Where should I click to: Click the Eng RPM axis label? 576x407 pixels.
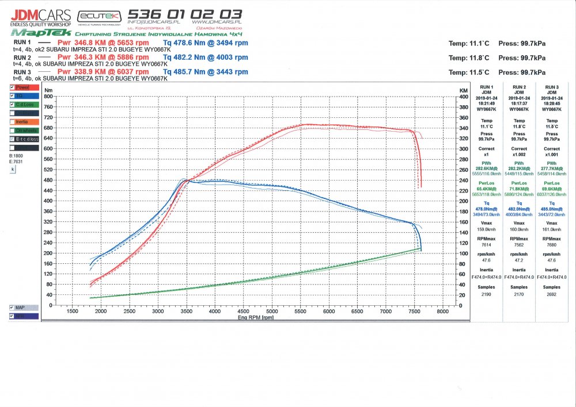[x=257, y=317]
